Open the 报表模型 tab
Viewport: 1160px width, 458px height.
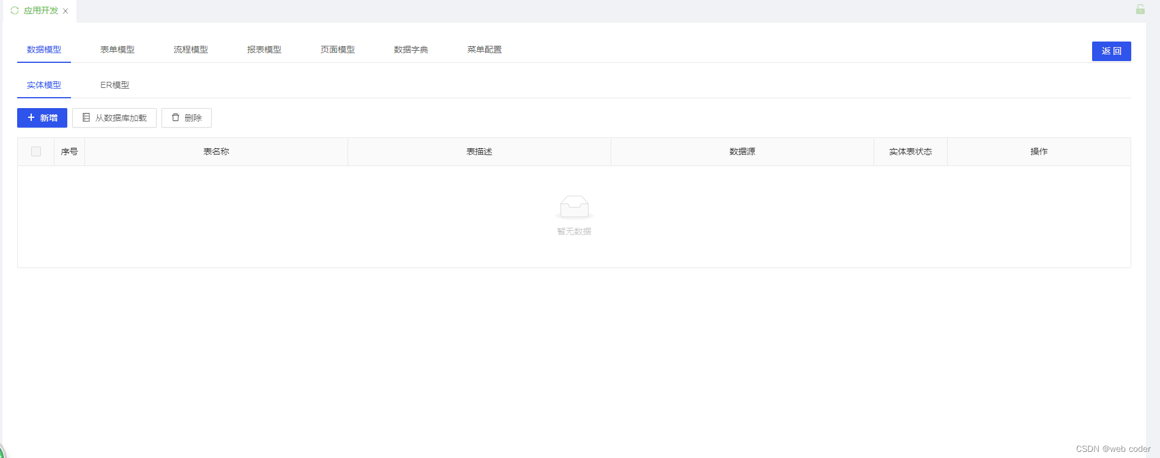(264, 49)
